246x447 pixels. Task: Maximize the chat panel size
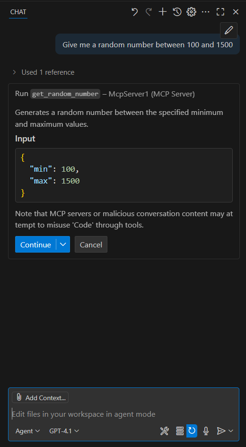tap(220, 12)
